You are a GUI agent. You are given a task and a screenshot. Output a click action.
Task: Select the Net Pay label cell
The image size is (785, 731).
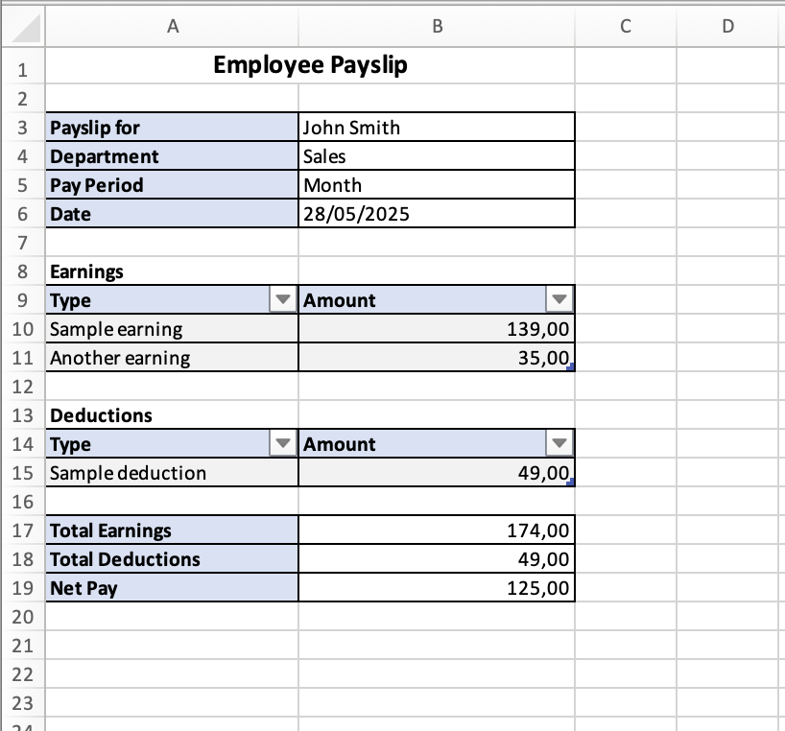(172, 587)
